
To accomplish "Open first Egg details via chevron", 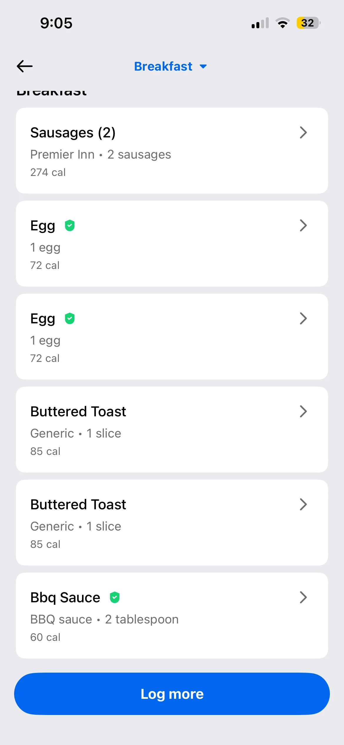I will 303,226.
